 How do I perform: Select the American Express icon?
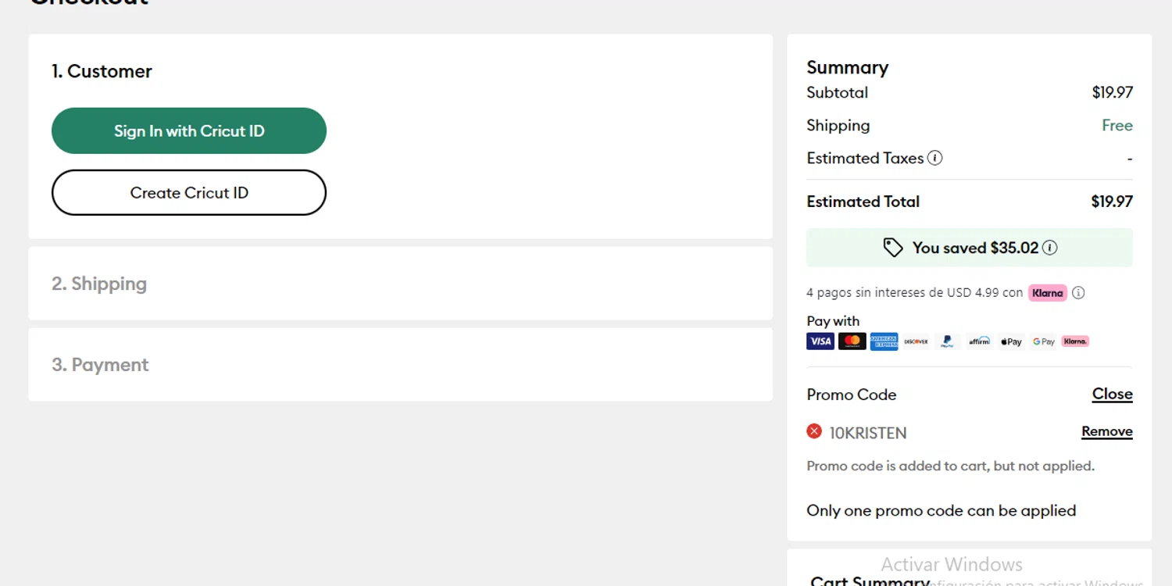[884, 341]
